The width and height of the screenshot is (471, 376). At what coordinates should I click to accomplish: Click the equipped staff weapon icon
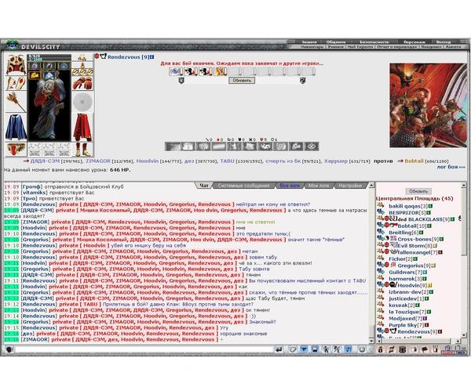[16, 102]
